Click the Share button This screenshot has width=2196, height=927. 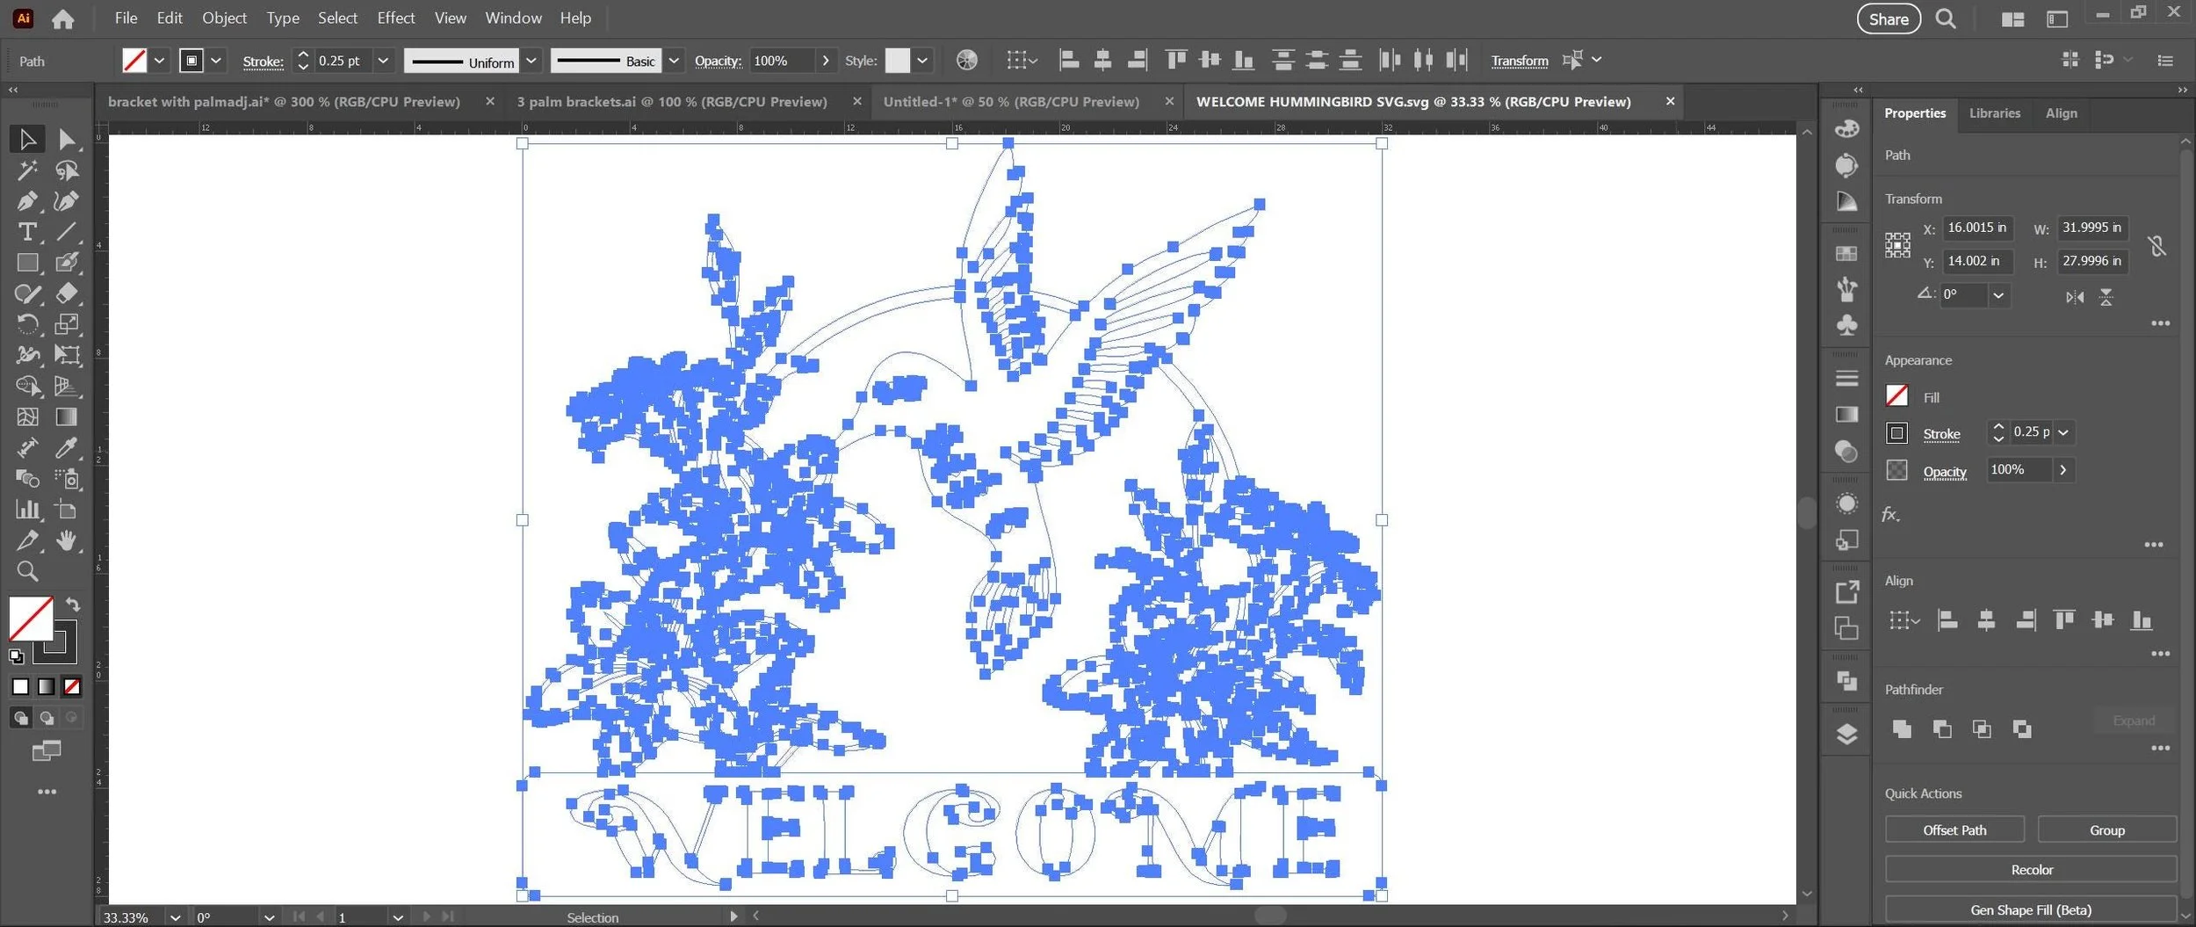click(x=1889, y=18)
